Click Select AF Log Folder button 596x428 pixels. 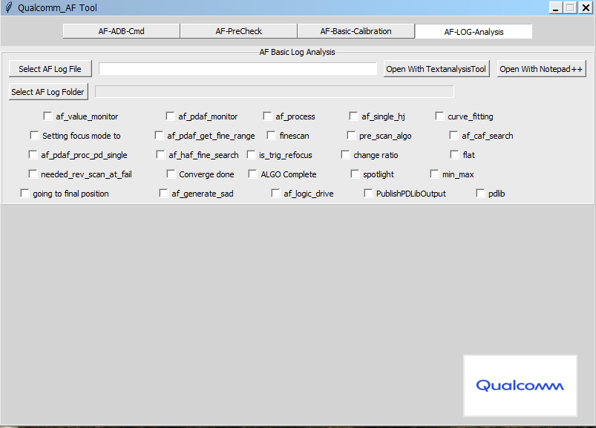48,92
